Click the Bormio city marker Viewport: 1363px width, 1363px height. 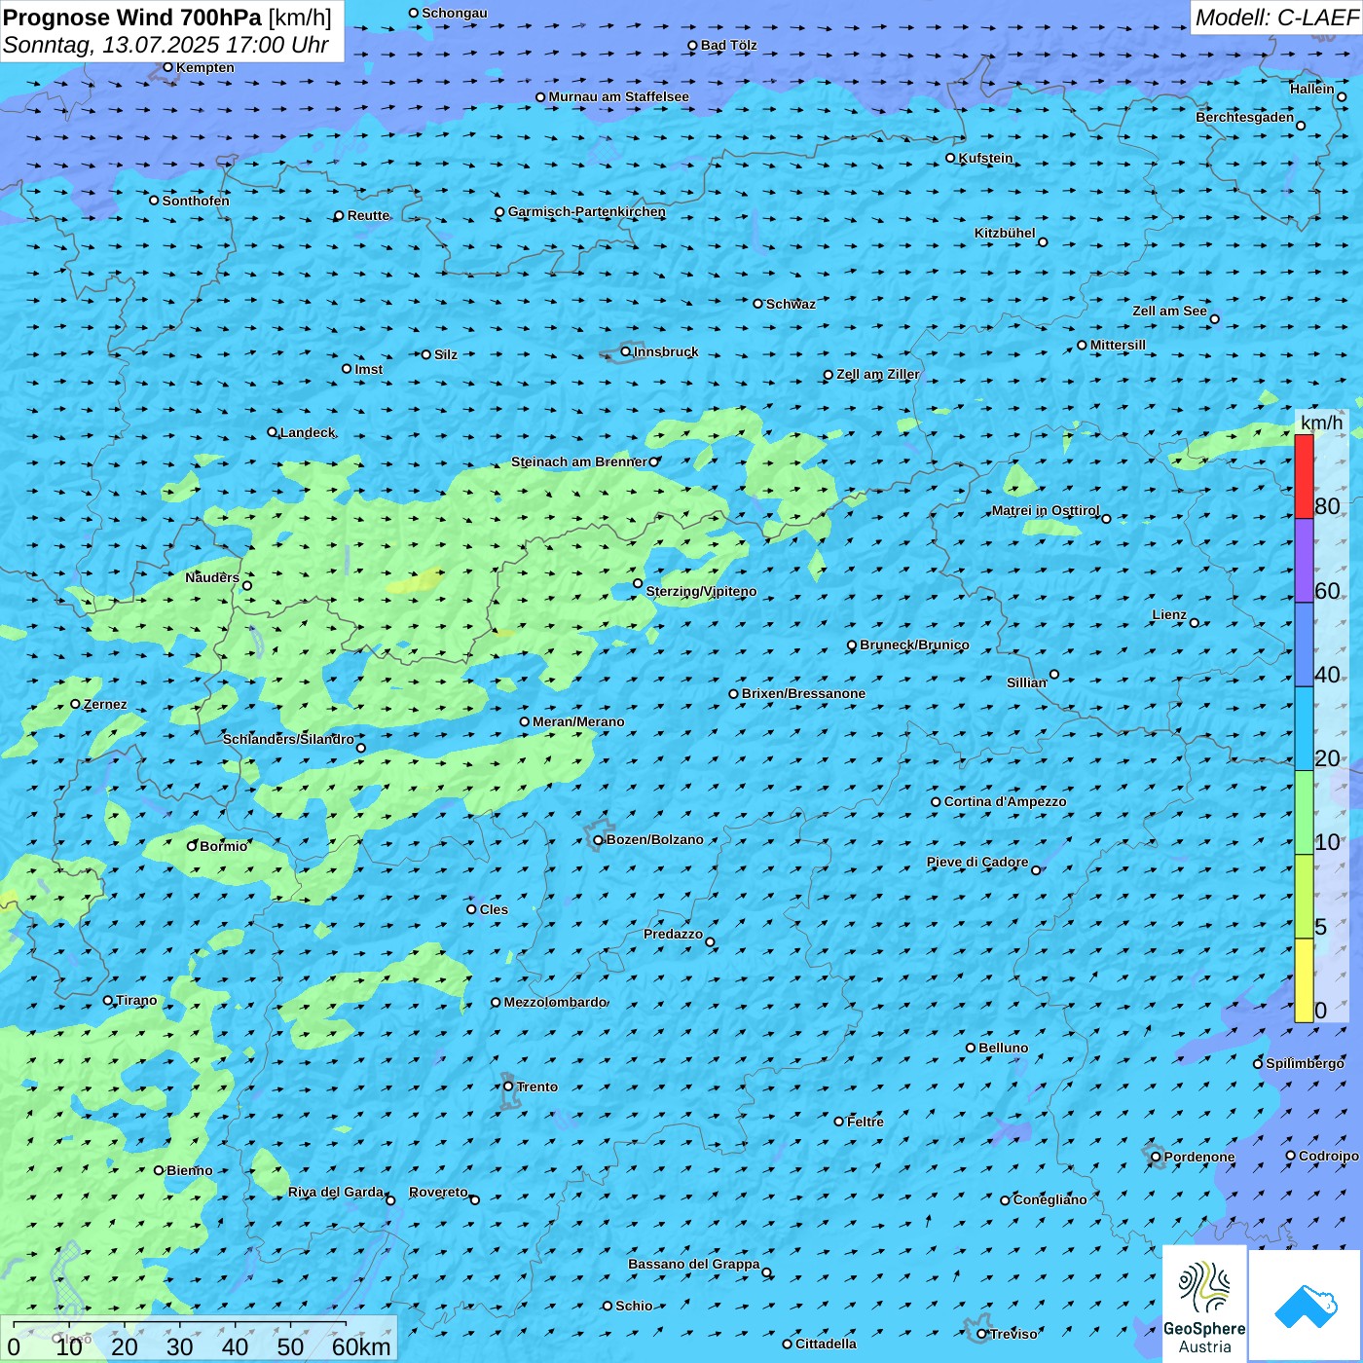(x=192, y=846)
